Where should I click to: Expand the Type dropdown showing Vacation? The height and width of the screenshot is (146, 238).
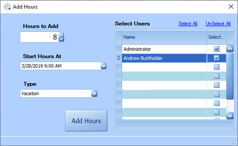(x=94, y=93)
